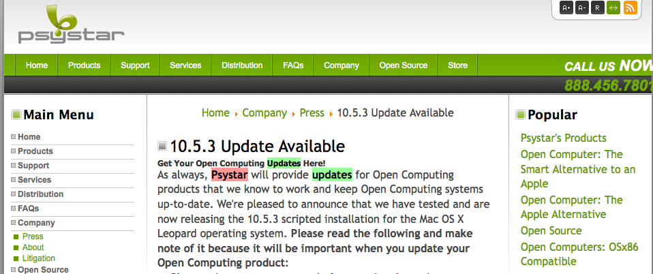Click the highlighted word Psystar in article
653x274 pixels.
(230, 174)
